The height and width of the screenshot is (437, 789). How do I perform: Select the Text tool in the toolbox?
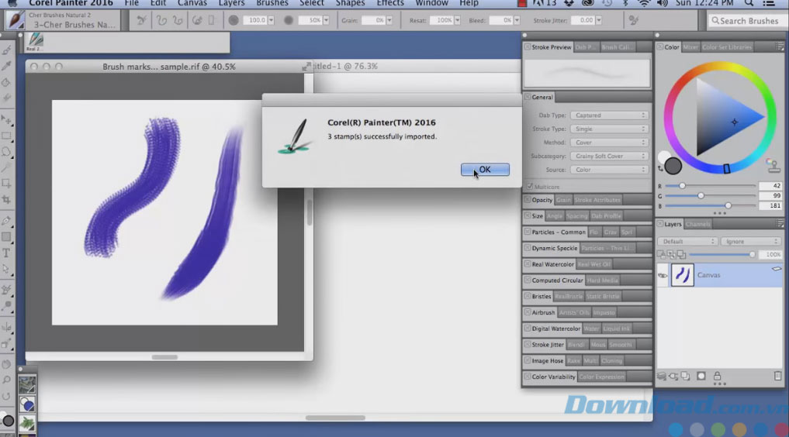[x=6, y=253]
